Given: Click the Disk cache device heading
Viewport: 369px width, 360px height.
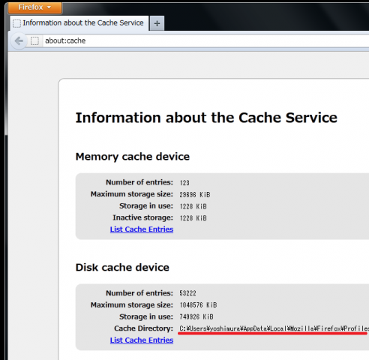Looking at the screenshot, I should click(x=122, y=268).
